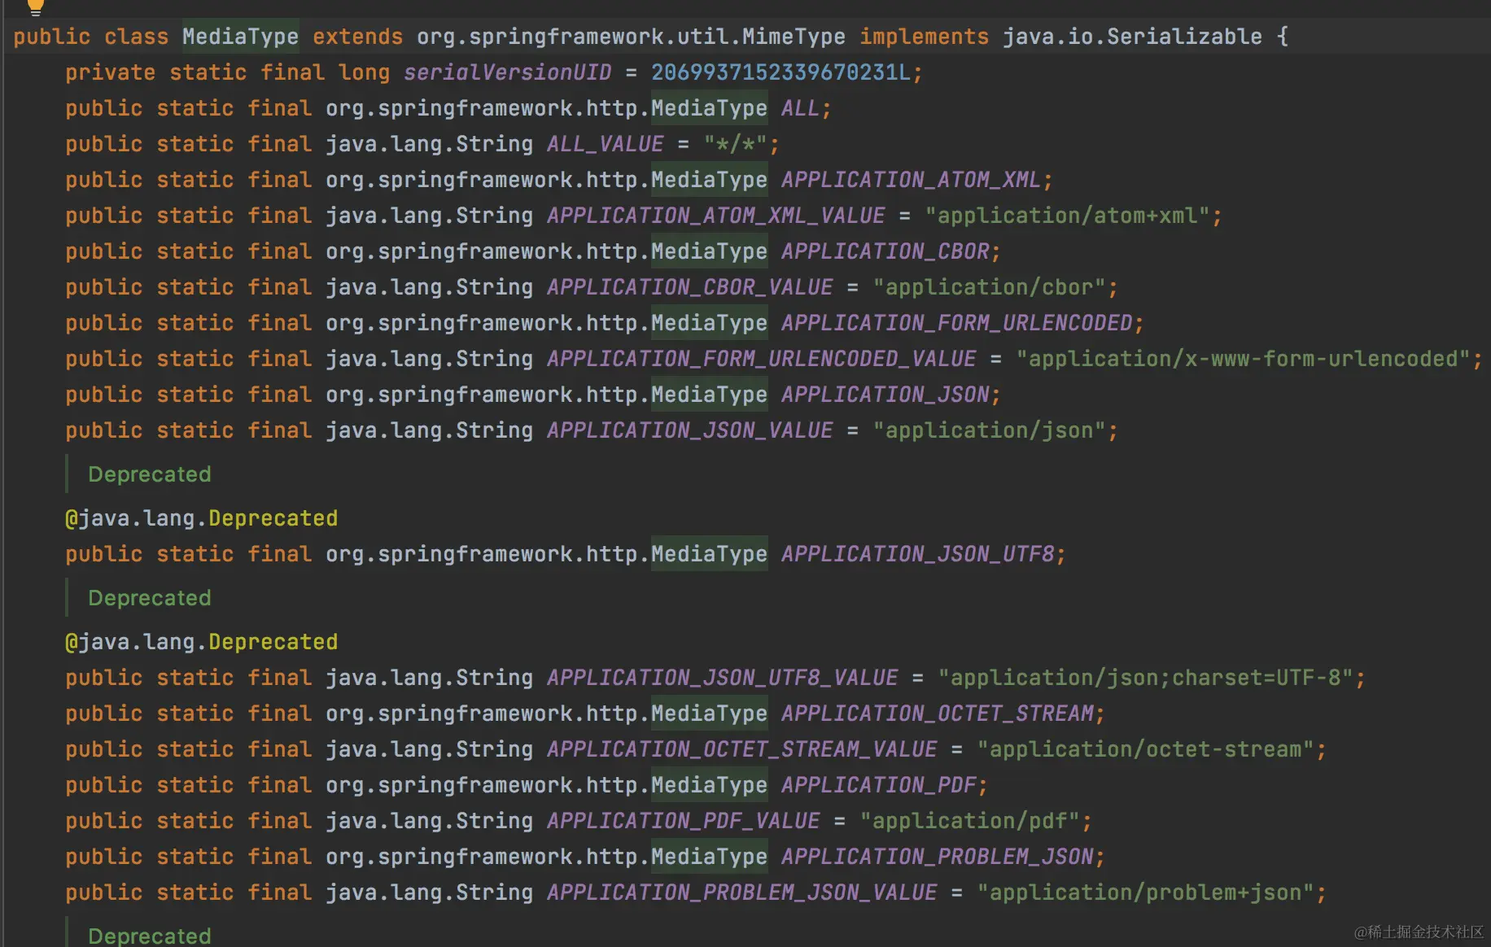Click the APPLICATION_ATOM_XML constant

[x=912, y=180]
